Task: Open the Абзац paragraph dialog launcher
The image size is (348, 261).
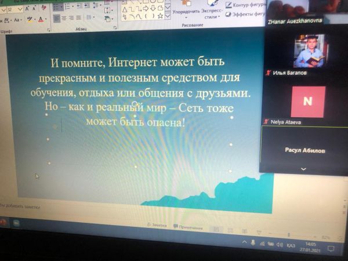Action: pyautogui.click(x=115, y=27)
